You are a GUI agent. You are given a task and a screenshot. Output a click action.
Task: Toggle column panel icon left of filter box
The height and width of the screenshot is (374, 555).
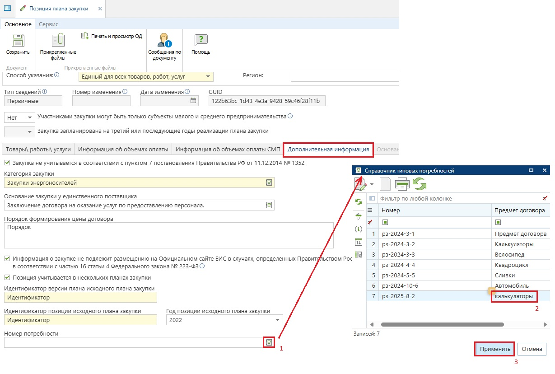(x=372, y=198)
